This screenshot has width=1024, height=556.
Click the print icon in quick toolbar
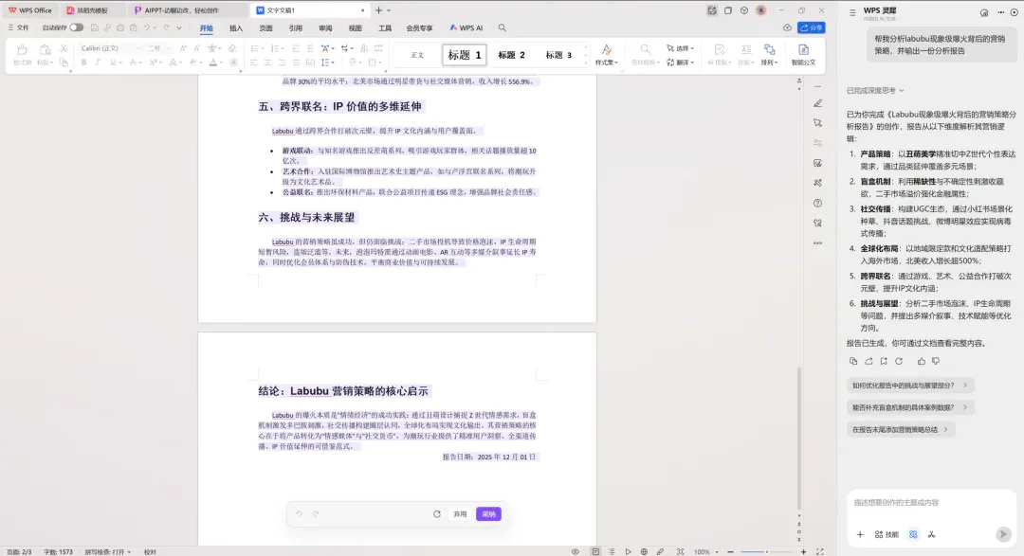coord(120,27)
